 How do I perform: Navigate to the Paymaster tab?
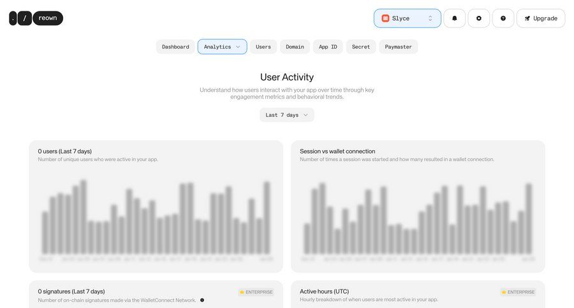(398, 46)
